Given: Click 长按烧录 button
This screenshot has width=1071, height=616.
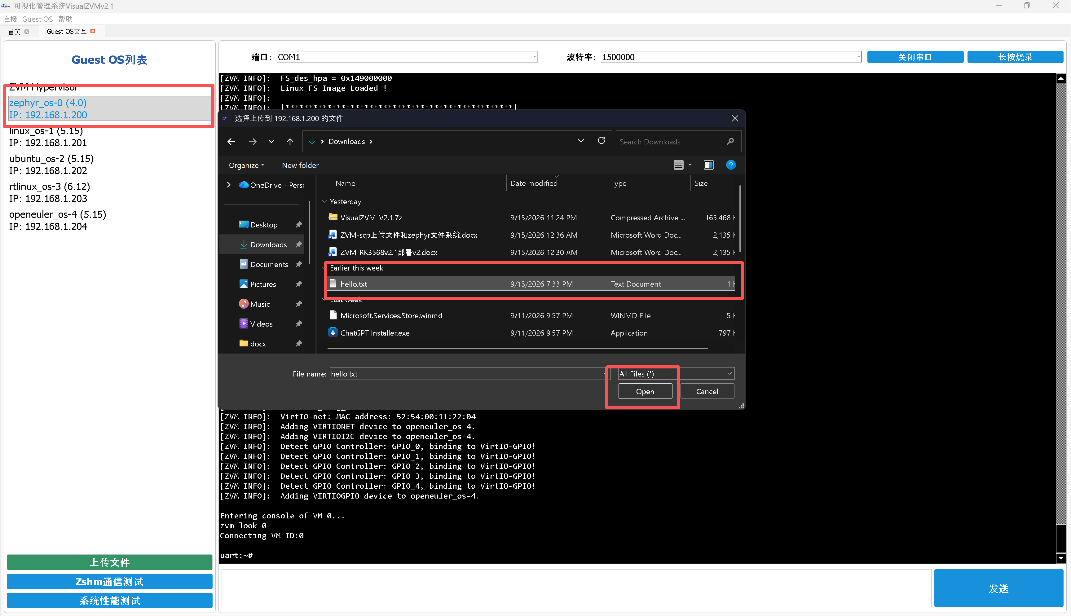Looking at the screenshot, I should (x=1015, y=57).
